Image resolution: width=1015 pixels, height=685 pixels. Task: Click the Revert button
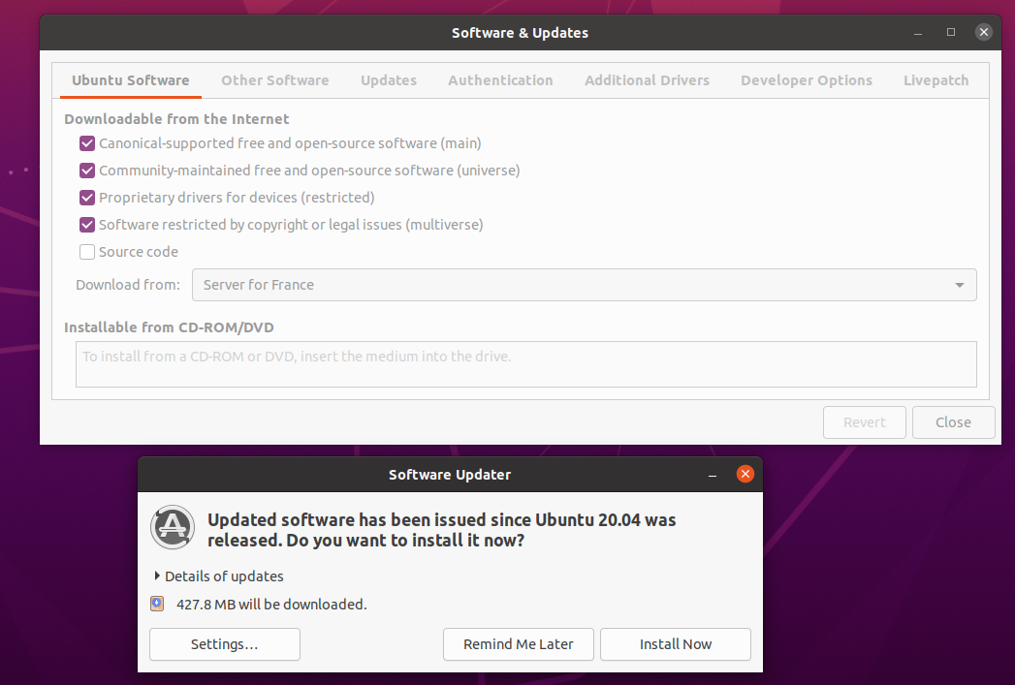coord(864,422)
